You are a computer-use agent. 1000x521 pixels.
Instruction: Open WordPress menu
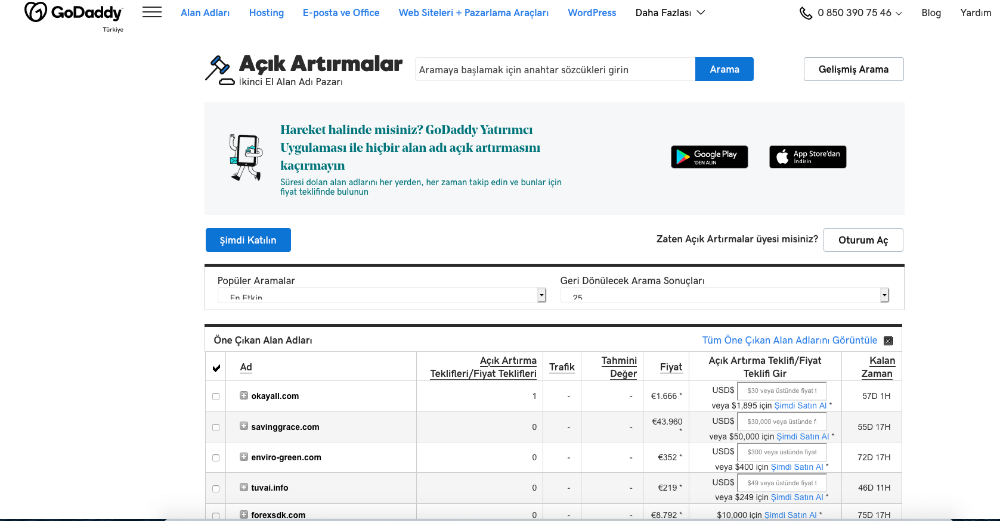click(592, 13)
